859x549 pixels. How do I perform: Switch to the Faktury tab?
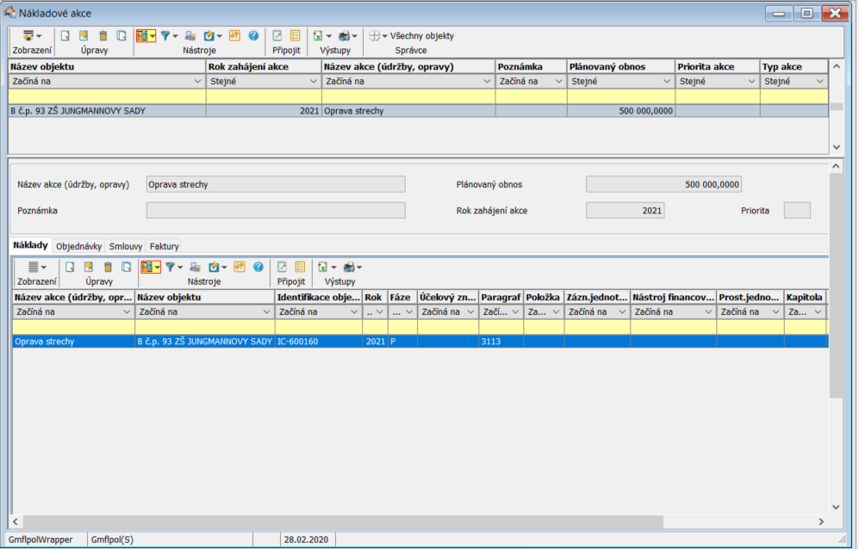[x=164, y=246]
